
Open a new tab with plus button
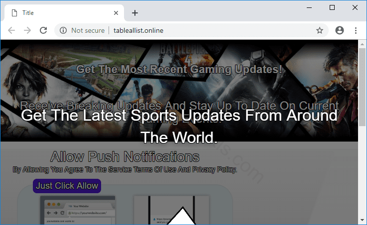pyautogui.click(x=134, y=13)
